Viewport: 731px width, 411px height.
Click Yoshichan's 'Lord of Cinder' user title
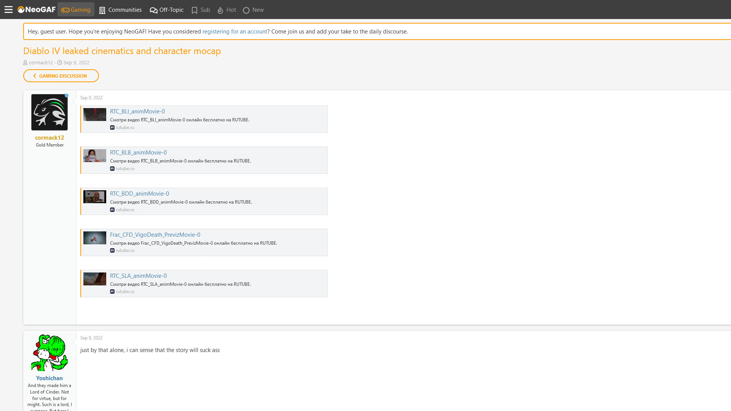click(49, 397)
